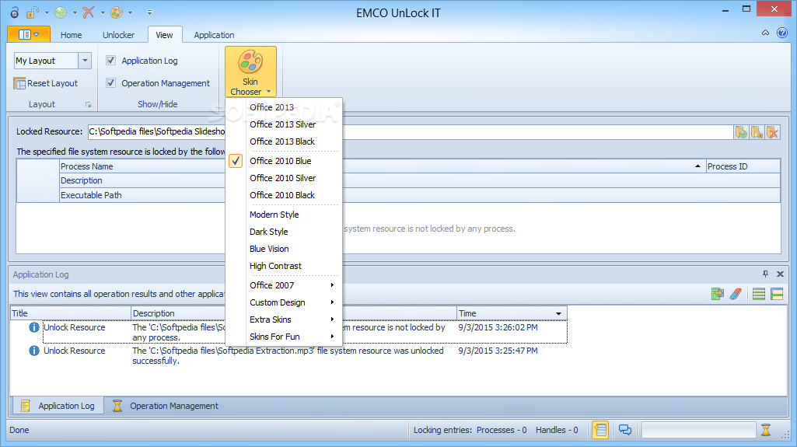
Task: Click the padlock Unlock quick-access icon
Action: tap(33, 12)
